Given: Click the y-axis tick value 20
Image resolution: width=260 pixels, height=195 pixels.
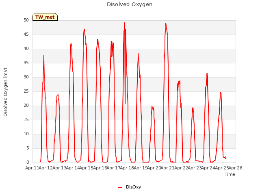Looking at the screenshot, I should (26, 106).
